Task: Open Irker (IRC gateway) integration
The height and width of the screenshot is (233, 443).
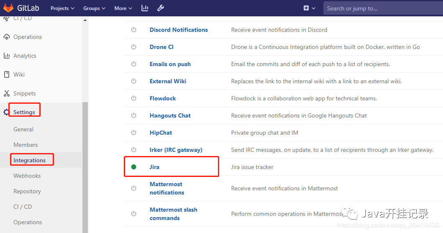Action: 176,150
